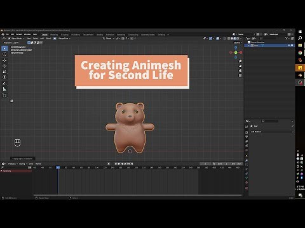The width and height of the screenshot is (305, 228).
Task: Click the timeline horizontal scrollbar
Action: click(138, 195)
